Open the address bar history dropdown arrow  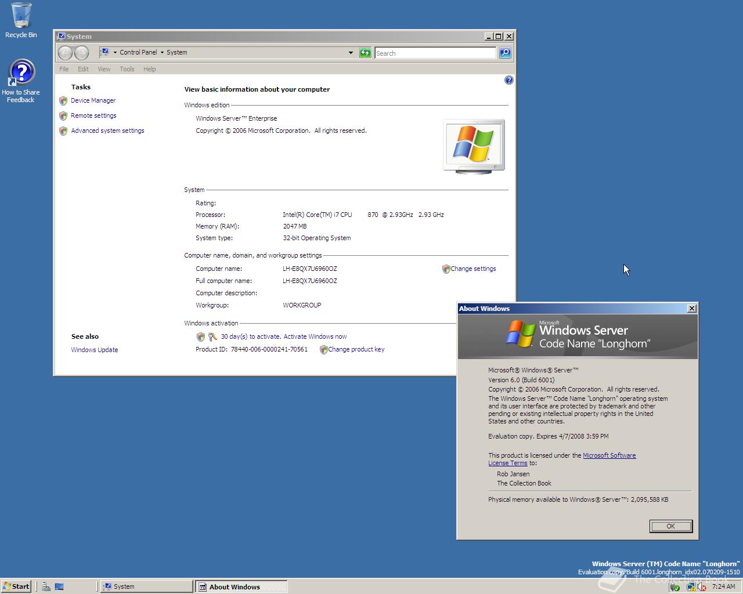click(351, 53)
